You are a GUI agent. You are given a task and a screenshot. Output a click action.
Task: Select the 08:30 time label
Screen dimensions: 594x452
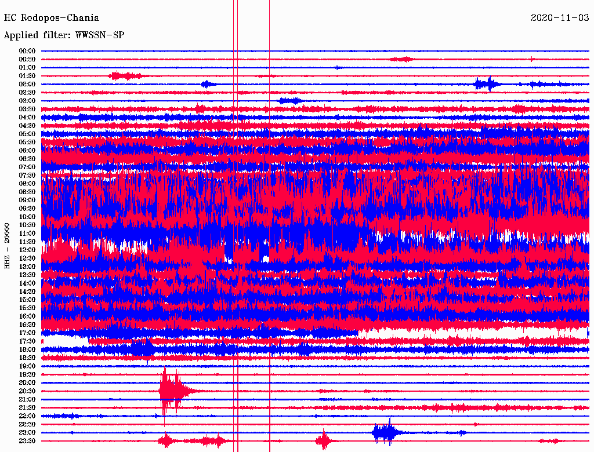(x=27, y=192)
